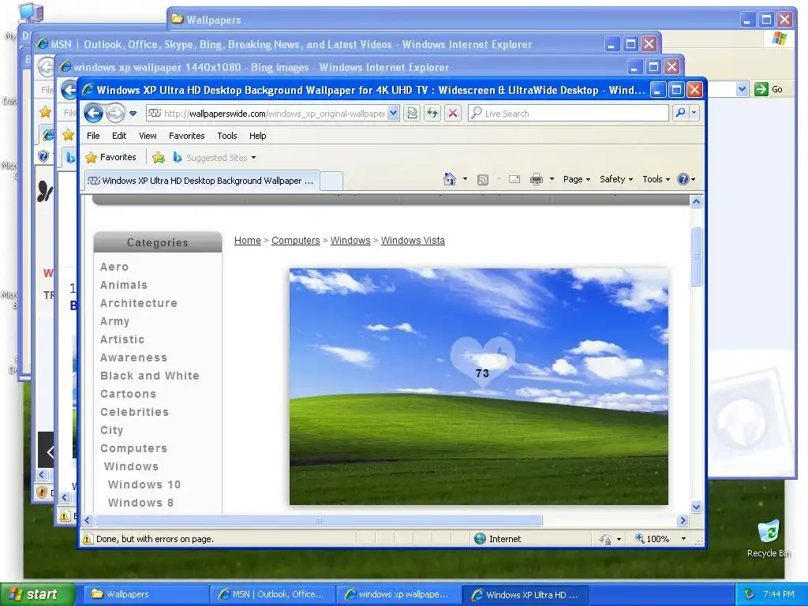This screenshot has height=606, width=808.
Task: Open the Page command bar menu
Action: [576, 179]
